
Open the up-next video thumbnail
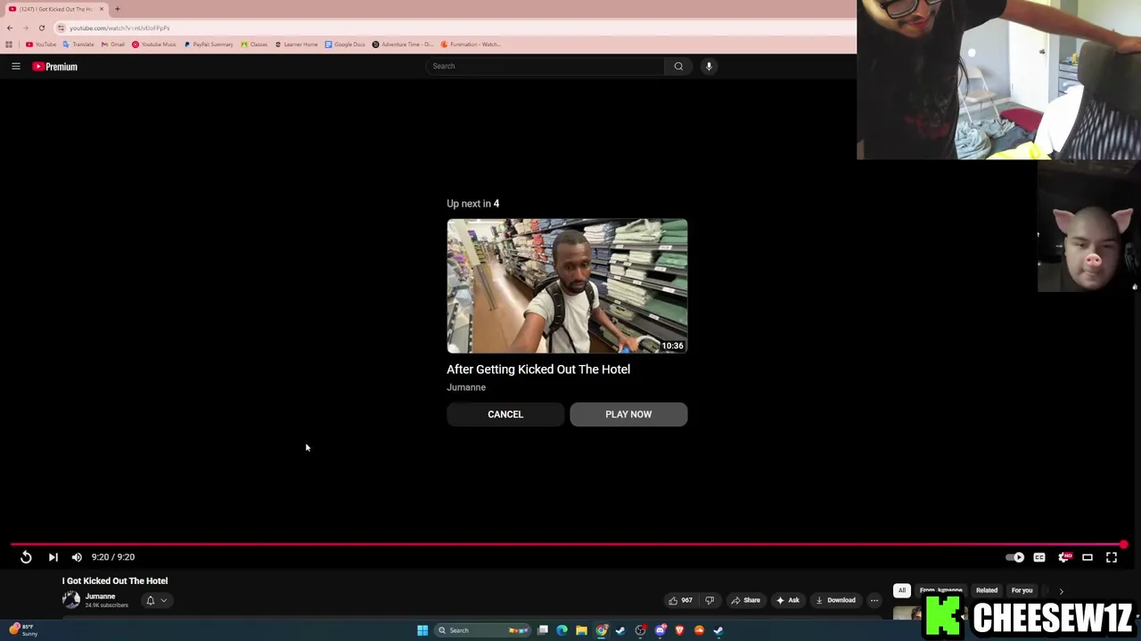click(567, 286)
